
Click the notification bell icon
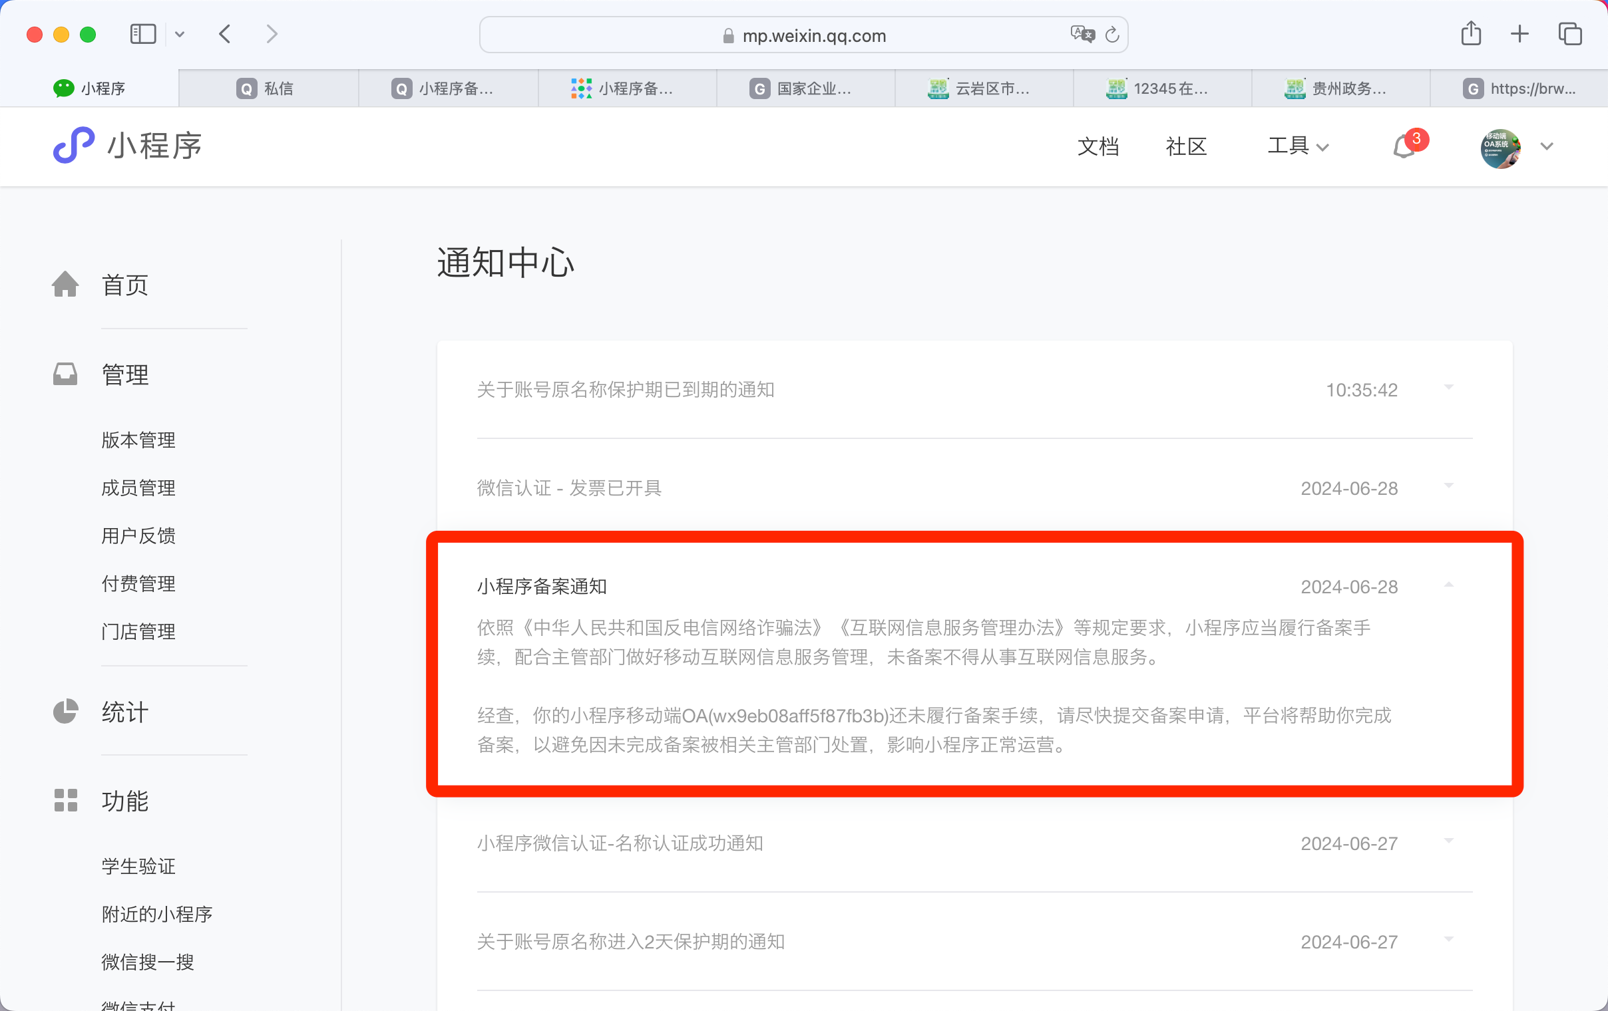coord(1404,147)
